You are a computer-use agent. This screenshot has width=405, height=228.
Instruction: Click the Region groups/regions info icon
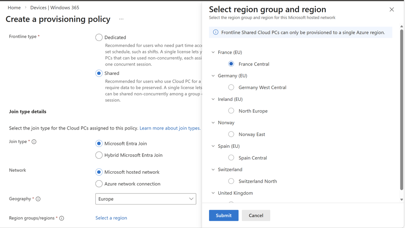62,218
